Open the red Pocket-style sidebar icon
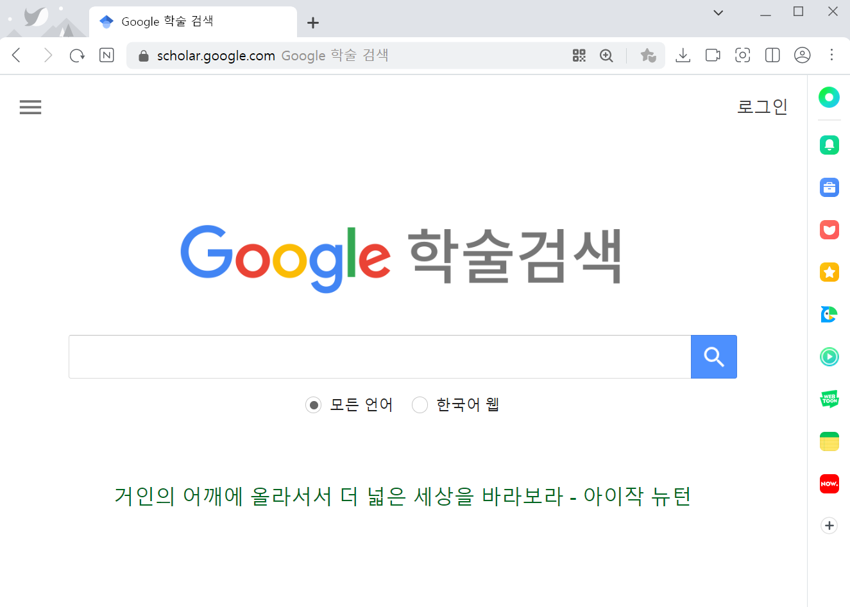Viewport: 850px width, 607px height. pyautogui.click(x=829, y=230)
